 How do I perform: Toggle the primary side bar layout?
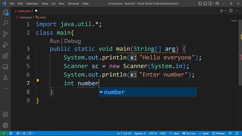tap(200, 3)
